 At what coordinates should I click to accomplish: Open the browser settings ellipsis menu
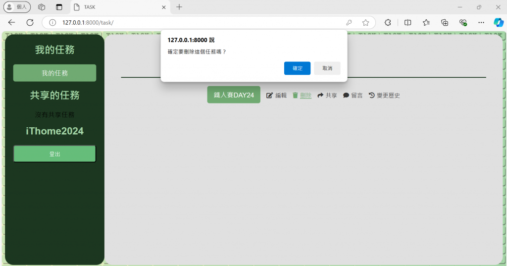[x=481, y=22]
